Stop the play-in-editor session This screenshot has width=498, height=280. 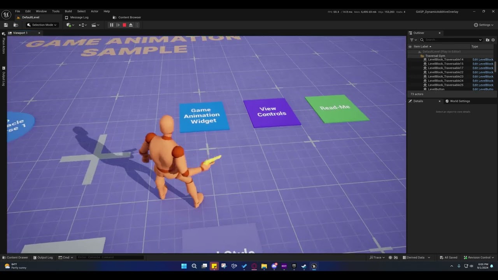pos(124,25)
